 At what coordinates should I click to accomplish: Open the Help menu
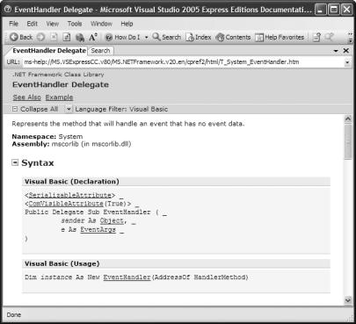(127, 24)
